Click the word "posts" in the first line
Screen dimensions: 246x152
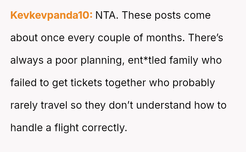click(x=164, y=15)
